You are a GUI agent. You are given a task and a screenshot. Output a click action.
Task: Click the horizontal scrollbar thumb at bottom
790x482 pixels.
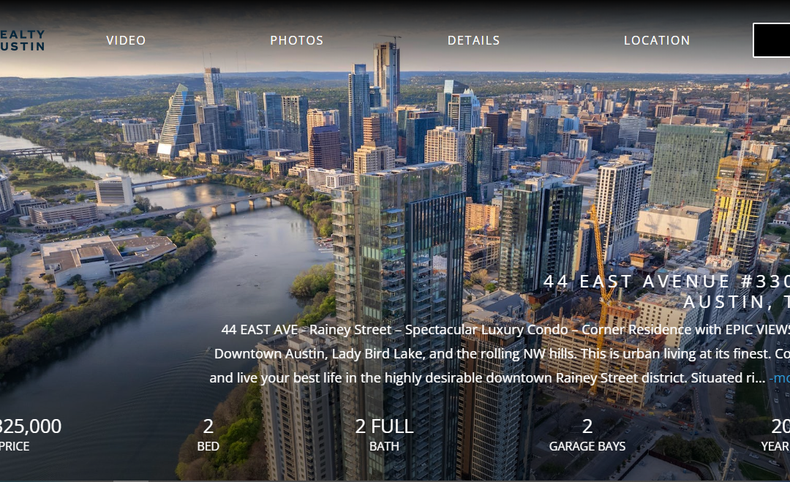tap(131, 481)
